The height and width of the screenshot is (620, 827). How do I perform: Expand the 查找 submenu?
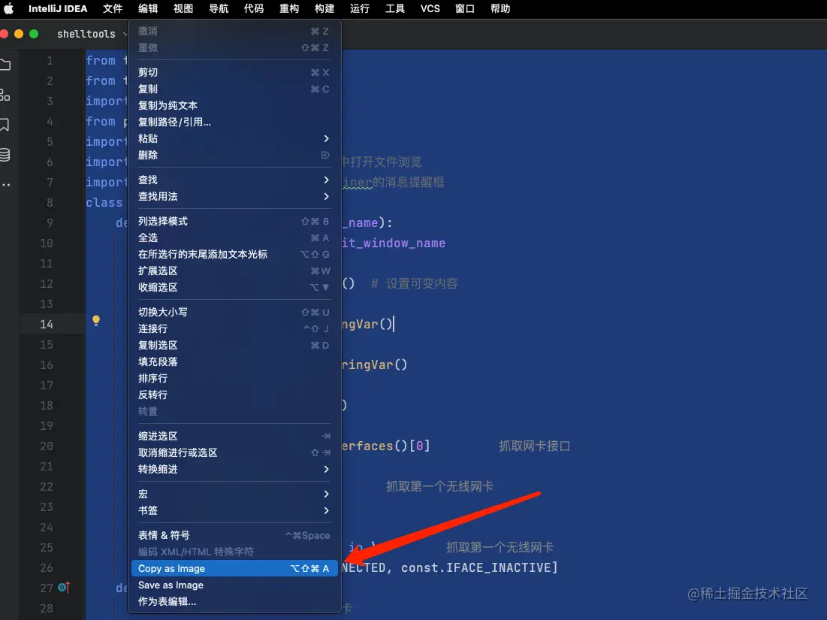tap(234, 180)
